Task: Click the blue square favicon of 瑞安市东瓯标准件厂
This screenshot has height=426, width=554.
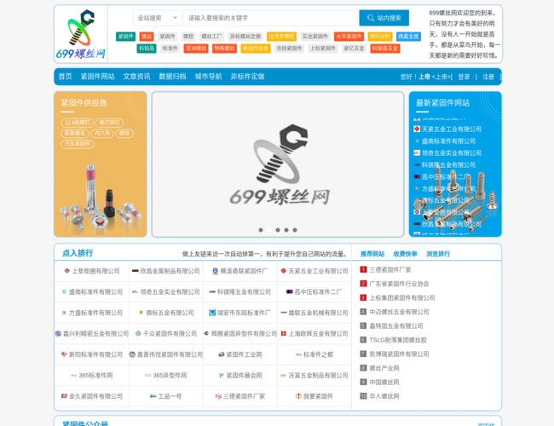Action: tap(212, 313)
